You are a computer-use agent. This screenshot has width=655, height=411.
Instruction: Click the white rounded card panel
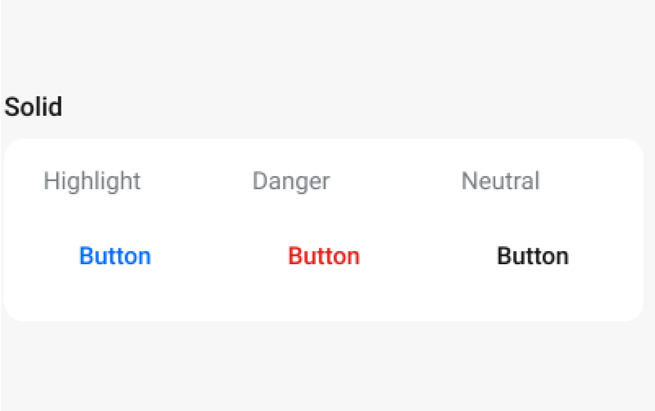pos(326,299)
